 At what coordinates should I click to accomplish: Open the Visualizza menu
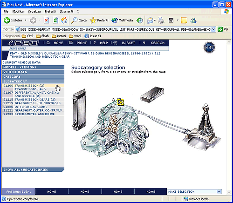click(x=34, y=12)
